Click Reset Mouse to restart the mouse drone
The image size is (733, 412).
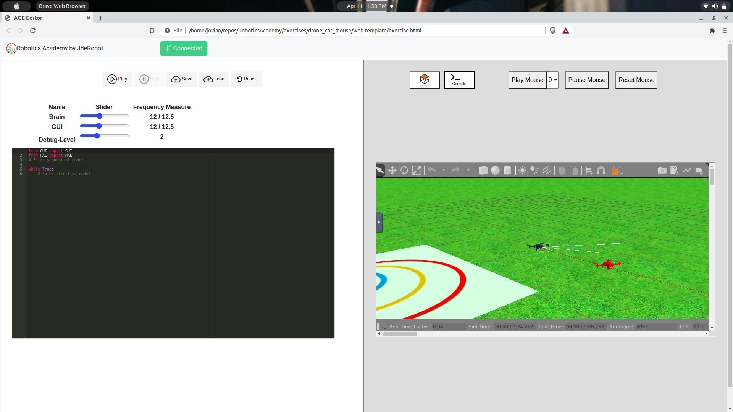click(636, 80)
